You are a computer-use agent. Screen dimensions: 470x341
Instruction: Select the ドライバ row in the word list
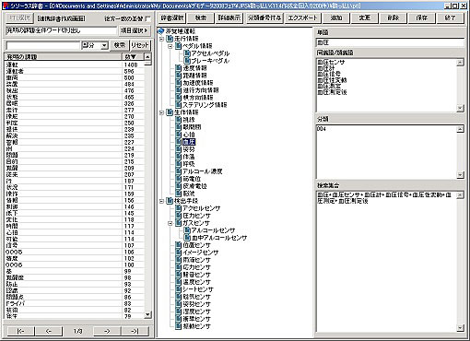(75, 303)
